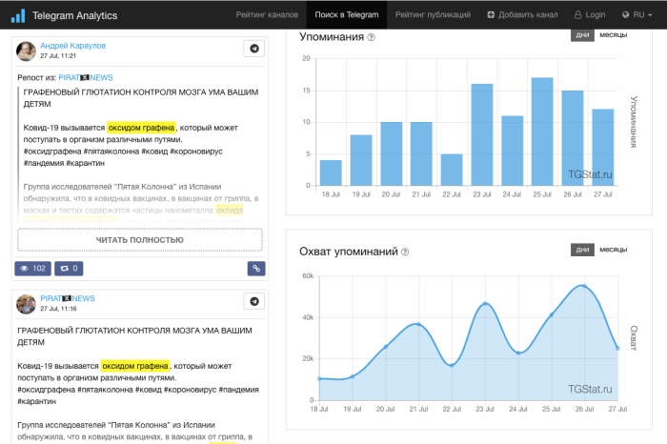Click Андрей Караулов avatar thumbnail

pyautogui.click(x=26, y=51)
